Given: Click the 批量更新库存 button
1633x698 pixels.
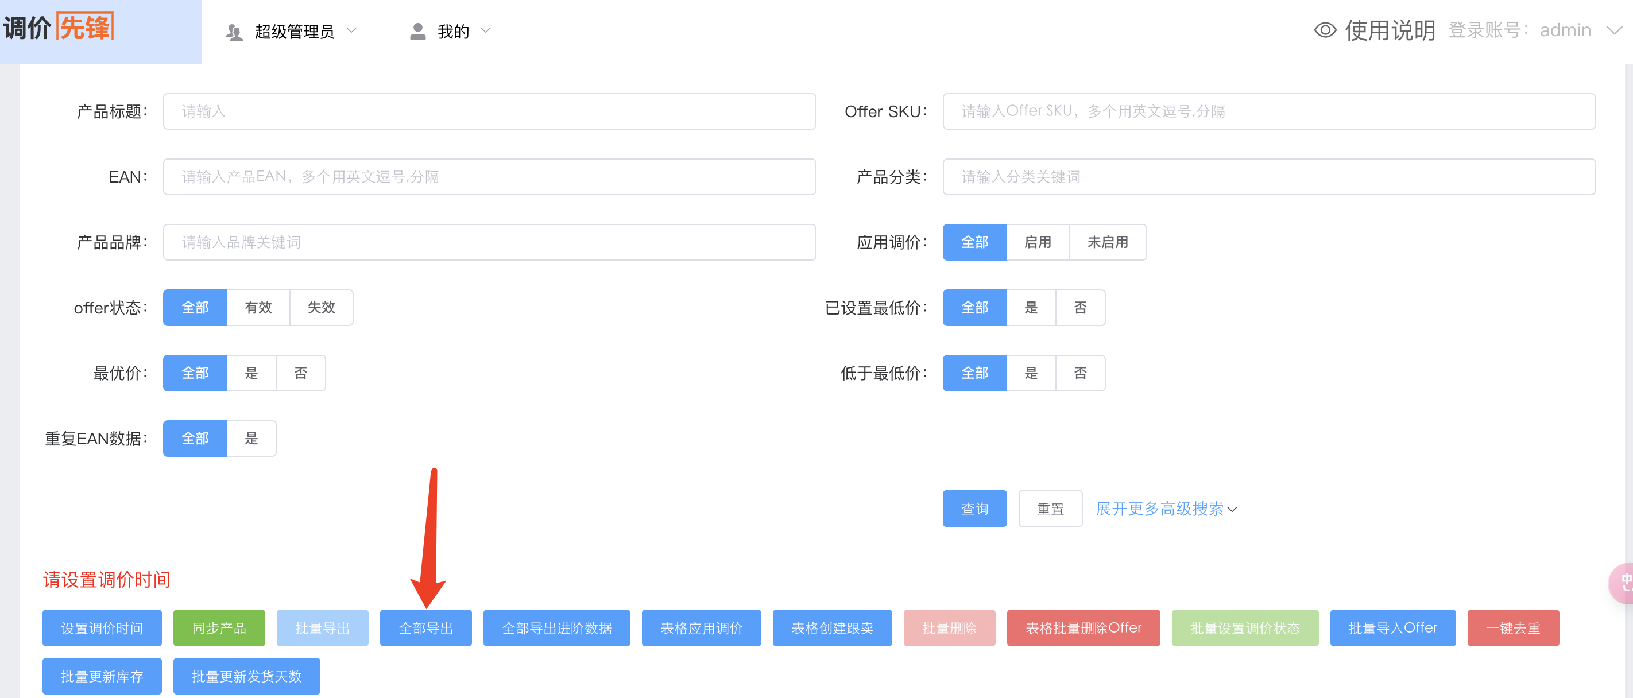Looking at the screenshot, I should tap(102, 676).
